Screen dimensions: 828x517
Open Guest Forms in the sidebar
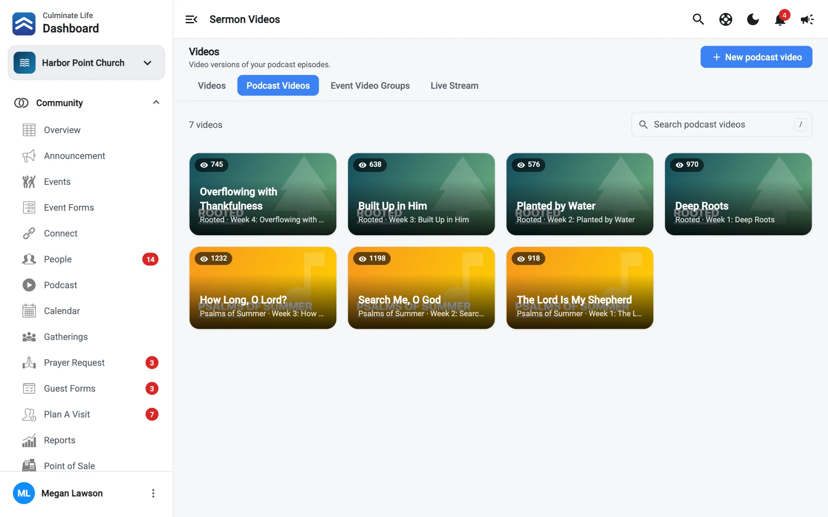[86, 389]
